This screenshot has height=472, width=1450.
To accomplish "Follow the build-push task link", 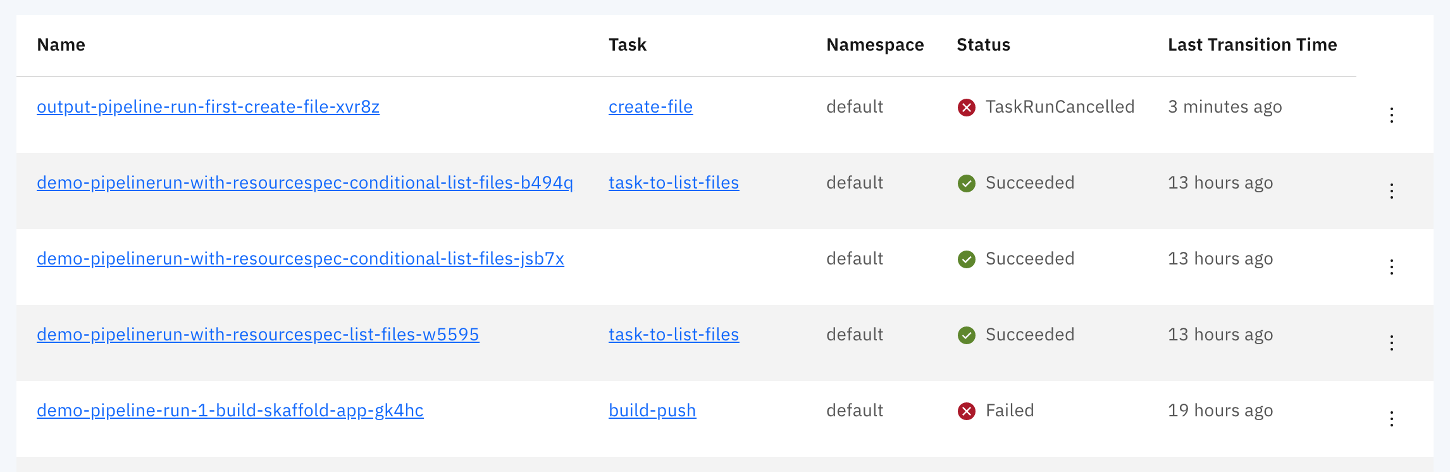I will coord(652,411).
